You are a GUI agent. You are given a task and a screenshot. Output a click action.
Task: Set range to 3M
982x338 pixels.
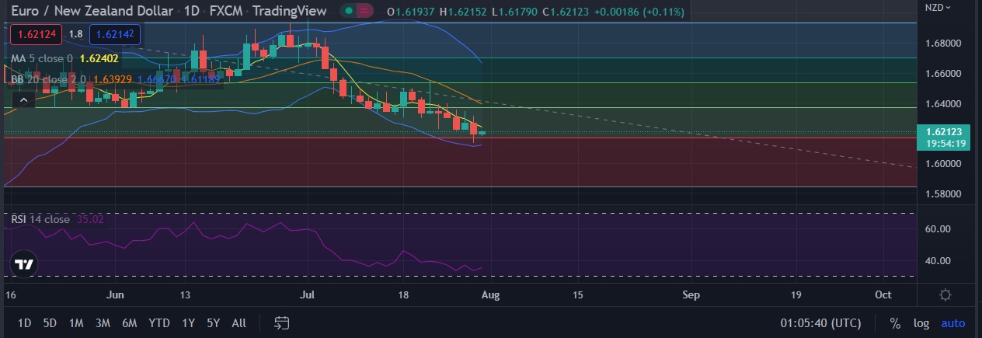pos(103,322)
